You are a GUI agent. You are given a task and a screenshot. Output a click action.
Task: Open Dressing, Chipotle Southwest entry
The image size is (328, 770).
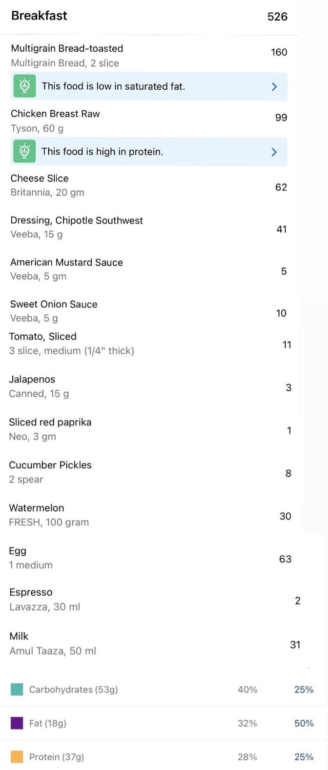point(149,227)
